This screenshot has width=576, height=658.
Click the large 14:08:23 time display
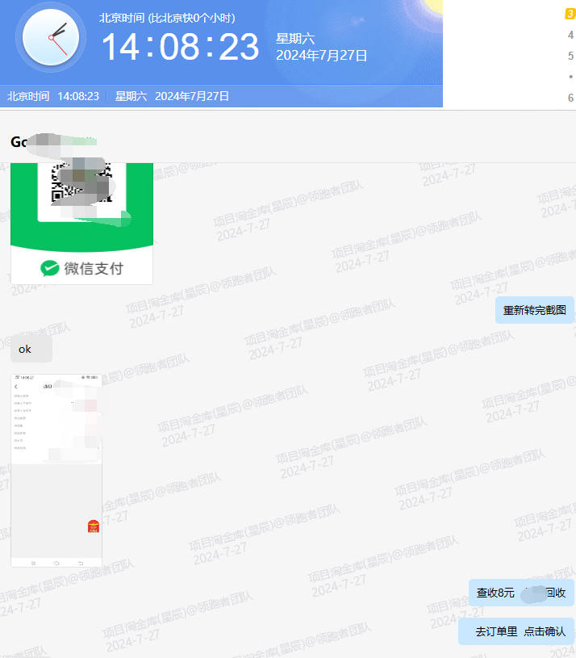(x=180, y=47)
